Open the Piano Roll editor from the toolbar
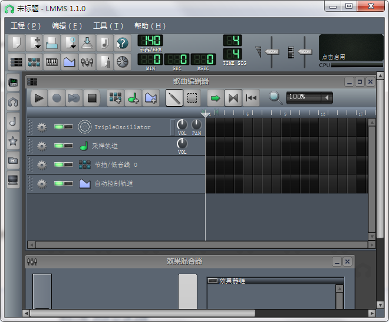 52,61
